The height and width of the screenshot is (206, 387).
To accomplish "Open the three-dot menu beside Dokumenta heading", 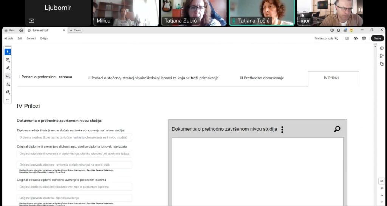I will pos(282,130).
